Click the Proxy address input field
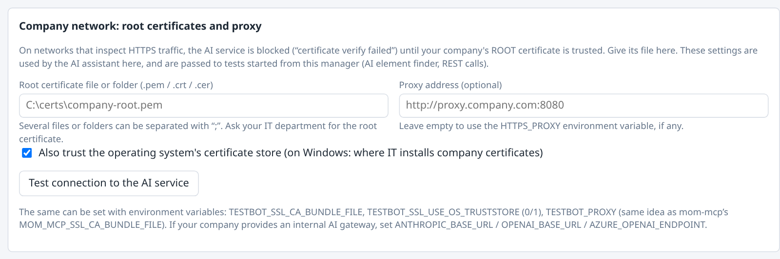Screen dimensions: 780x259 584,106
